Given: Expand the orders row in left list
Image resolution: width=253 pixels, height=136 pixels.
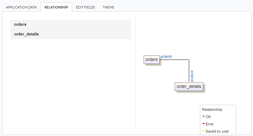Looking at the screenshot, I should click(71, 25).
